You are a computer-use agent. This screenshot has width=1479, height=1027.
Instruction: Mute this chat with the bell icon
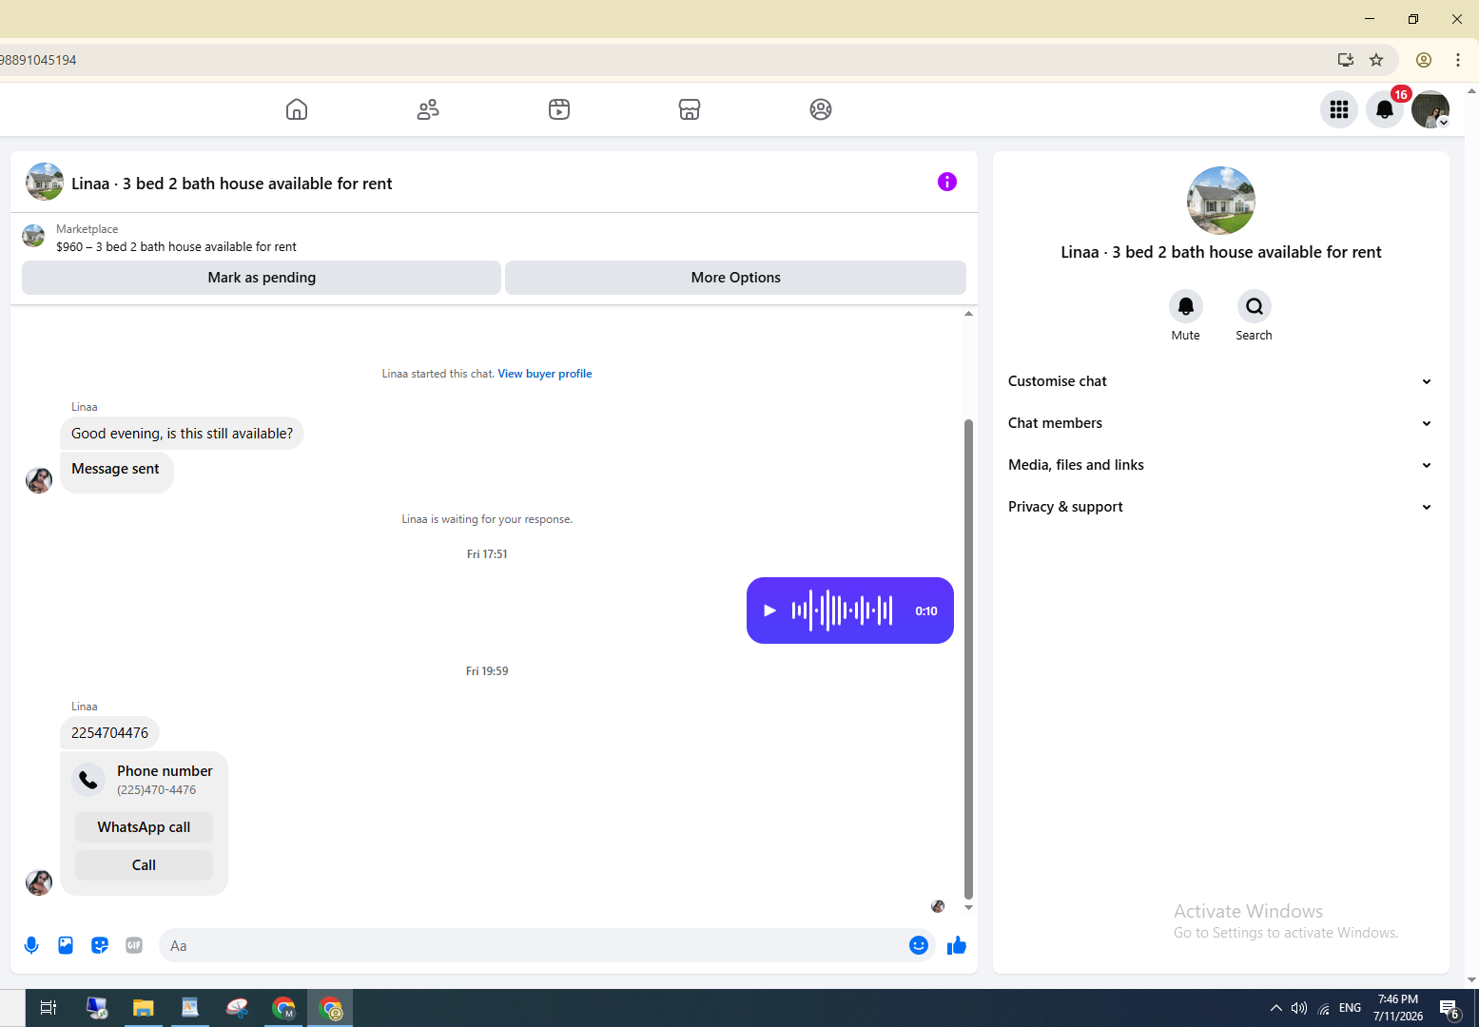[x=1186, y=306]
